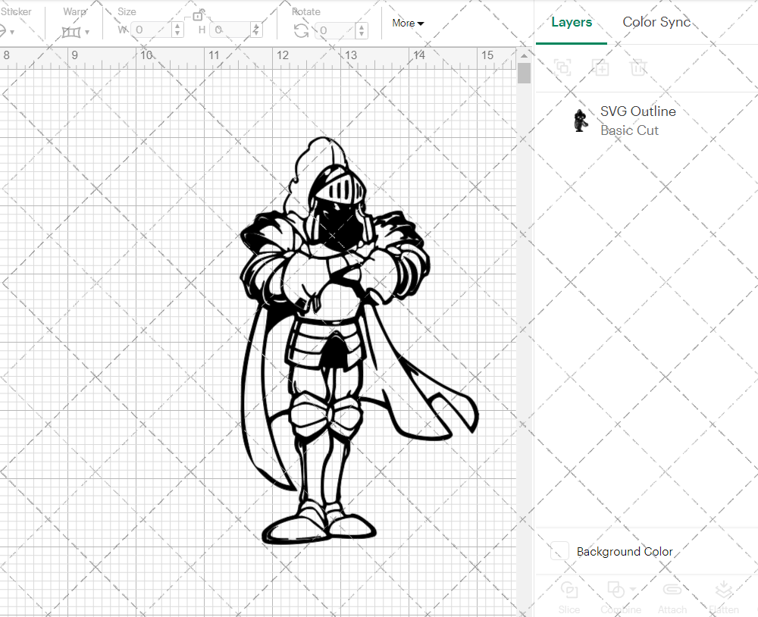Select the SVG Outline Basic Cut layer
The height and width of the screenshot is (617, 758).
coord(637,120)
